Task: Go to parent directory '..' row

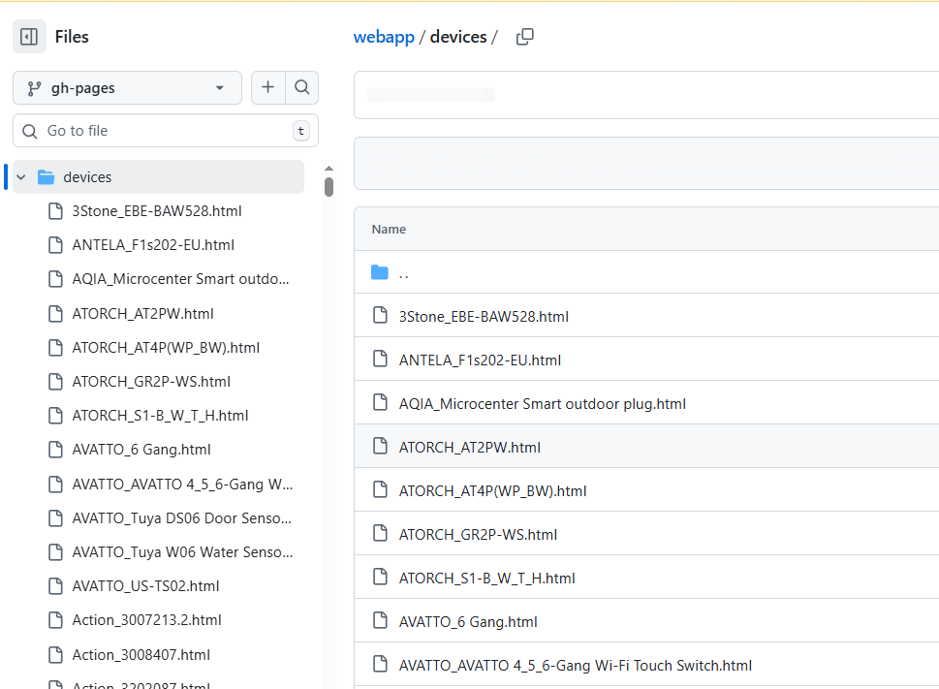Action: (646, 272)
